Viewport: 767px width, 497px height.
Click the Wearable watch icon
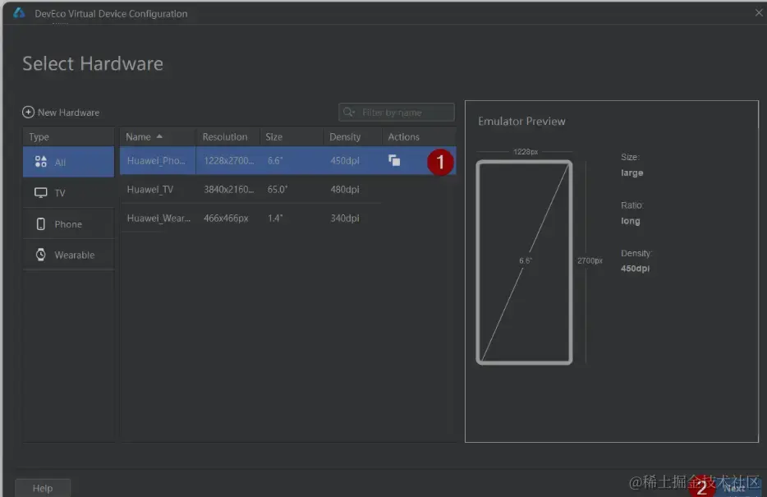click(40, 255)
